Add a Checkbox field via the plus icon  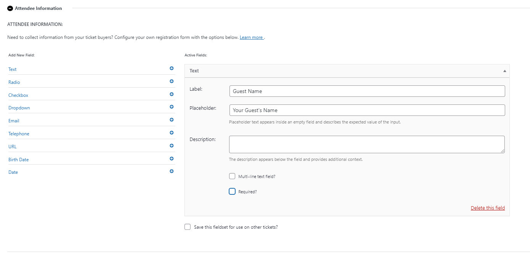171,94
